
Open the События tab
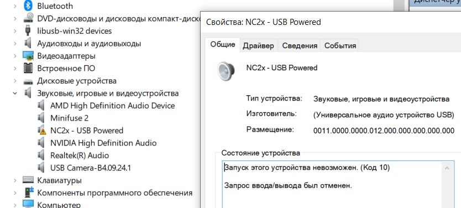coord(340,45)
